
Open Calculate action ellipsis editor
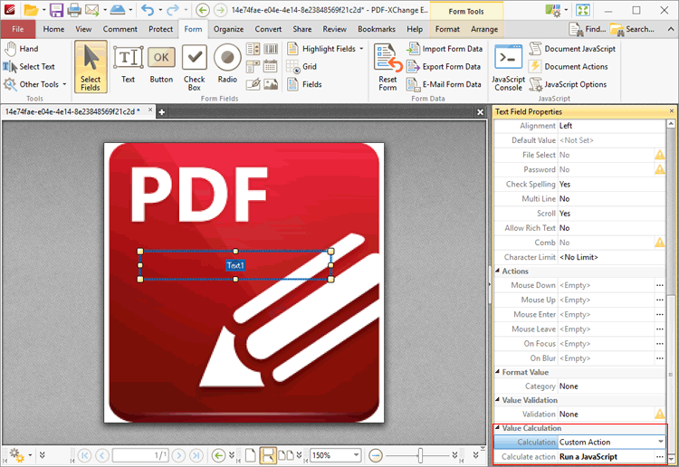(x=659, y=457)
